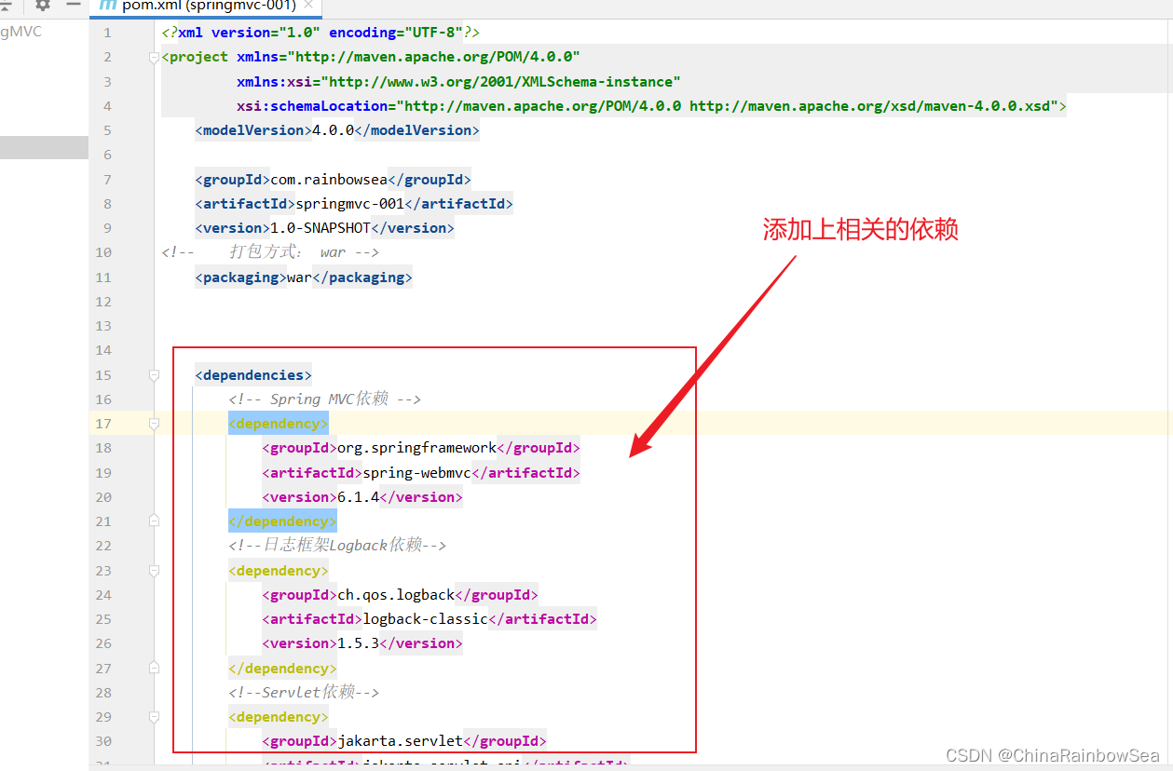
Task: Collapse the spring-webmvc dependency at line 17
Action: pyautogui.click(x=154, y=424)
